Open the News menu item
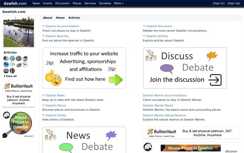Image resolution: width=244 pixels, height=153 pixels. [36, 3]
